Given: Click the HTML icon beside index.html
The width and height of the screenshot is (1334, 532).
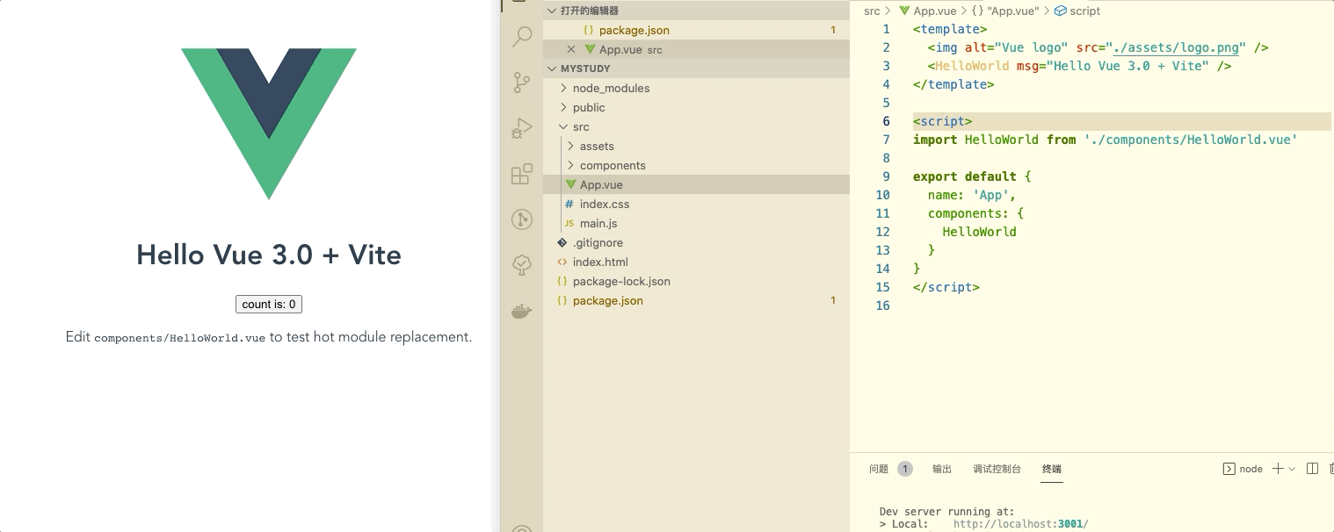Looking at the screenshot, I should click(562, 262).
